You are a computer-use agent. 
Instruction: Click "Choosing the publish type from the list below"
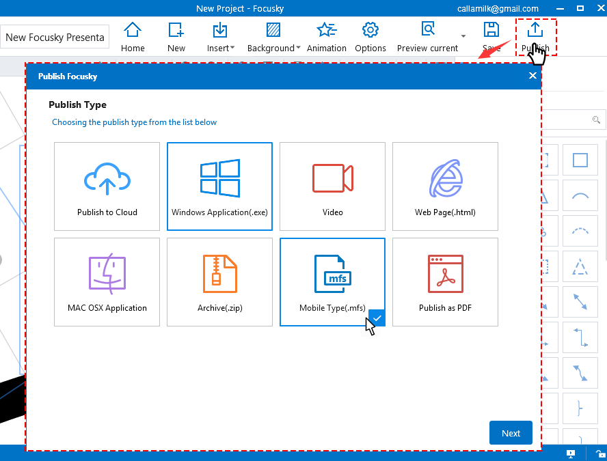click(x=135, y=122)
